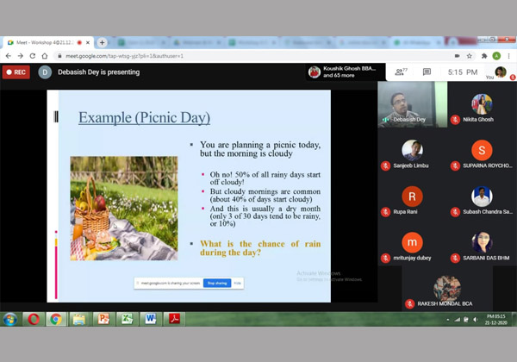Select Debasish Dey's video tile
Viewport: 517px width, 362px height.
click(x=412, y=104)
